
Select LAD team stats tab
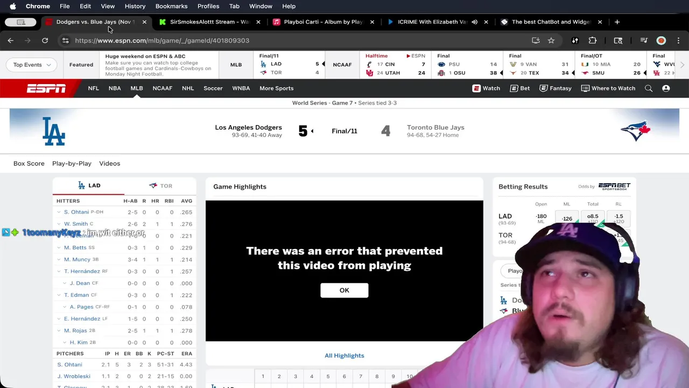click(x=89, y=185)
